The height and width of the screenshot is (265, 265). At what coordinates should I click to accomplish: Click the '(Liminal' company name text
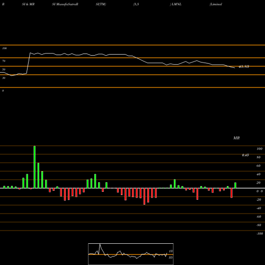[x=216, y=4]
